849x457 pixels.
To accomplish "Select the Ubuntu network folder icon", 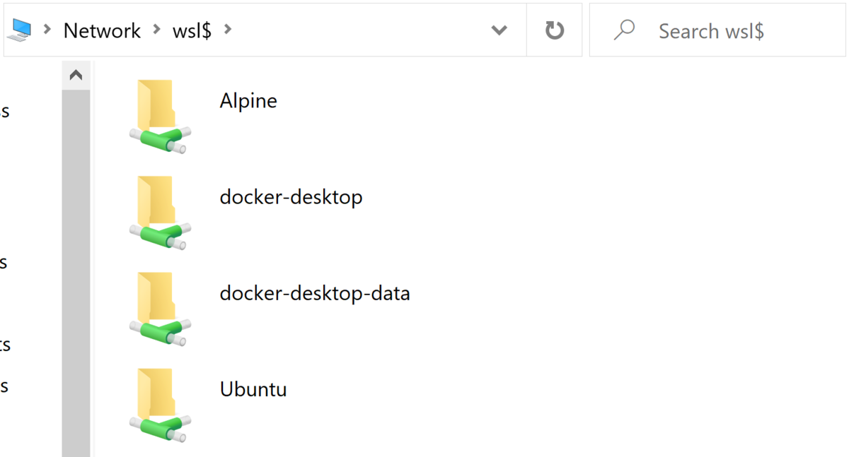I will click(x=161, y=404).
